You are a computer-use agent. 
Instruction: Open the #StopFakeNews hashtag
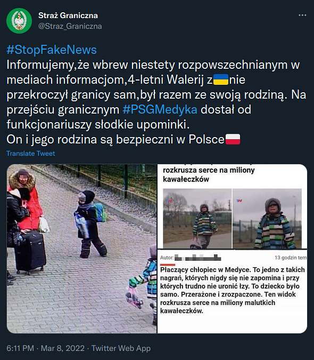pyautogui.click(x=52, y=50)
